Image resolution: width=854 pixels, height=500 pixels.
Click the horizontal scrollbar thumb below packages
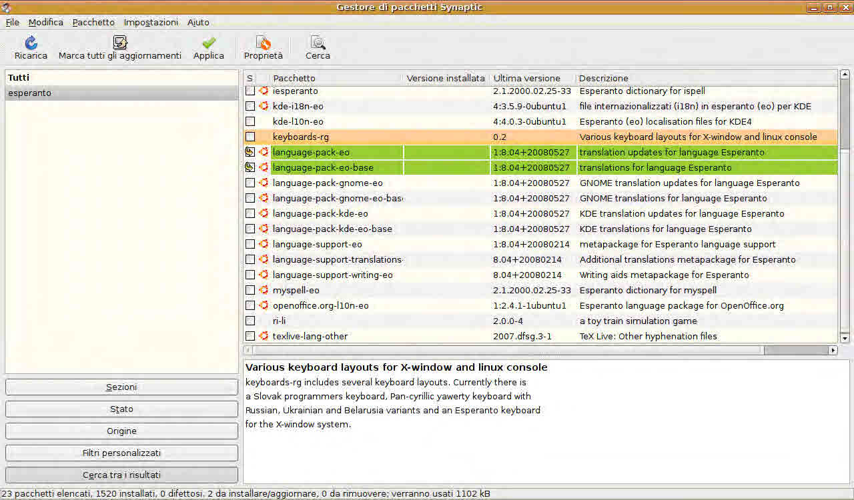click(x=508, y=350)
